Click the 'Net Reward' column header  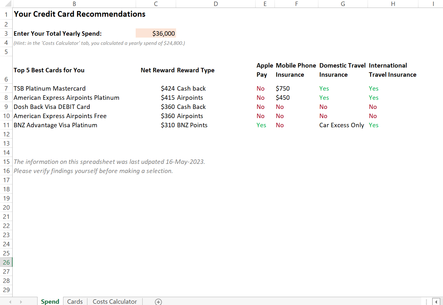[x=157, y=70]
